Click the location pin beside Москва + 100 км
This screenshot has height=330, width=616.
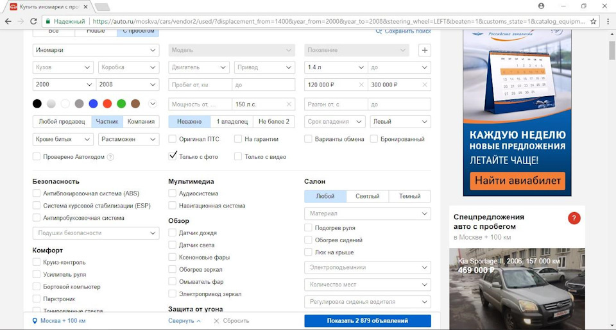(35, 321)
